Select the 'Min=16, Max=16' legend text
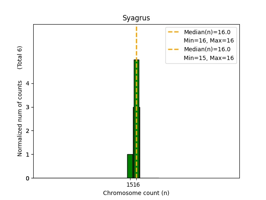266x200 pixels. point(209,40)
